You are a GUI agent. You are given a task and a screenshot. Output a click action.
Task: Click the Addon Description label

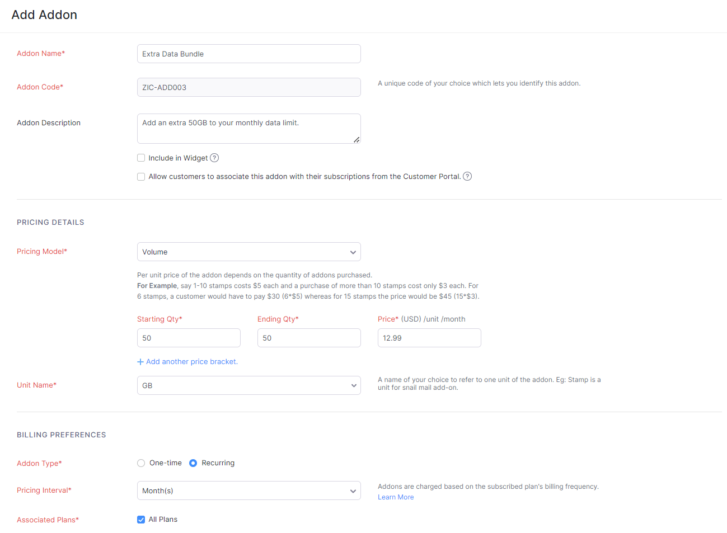[x=49, y=122]
